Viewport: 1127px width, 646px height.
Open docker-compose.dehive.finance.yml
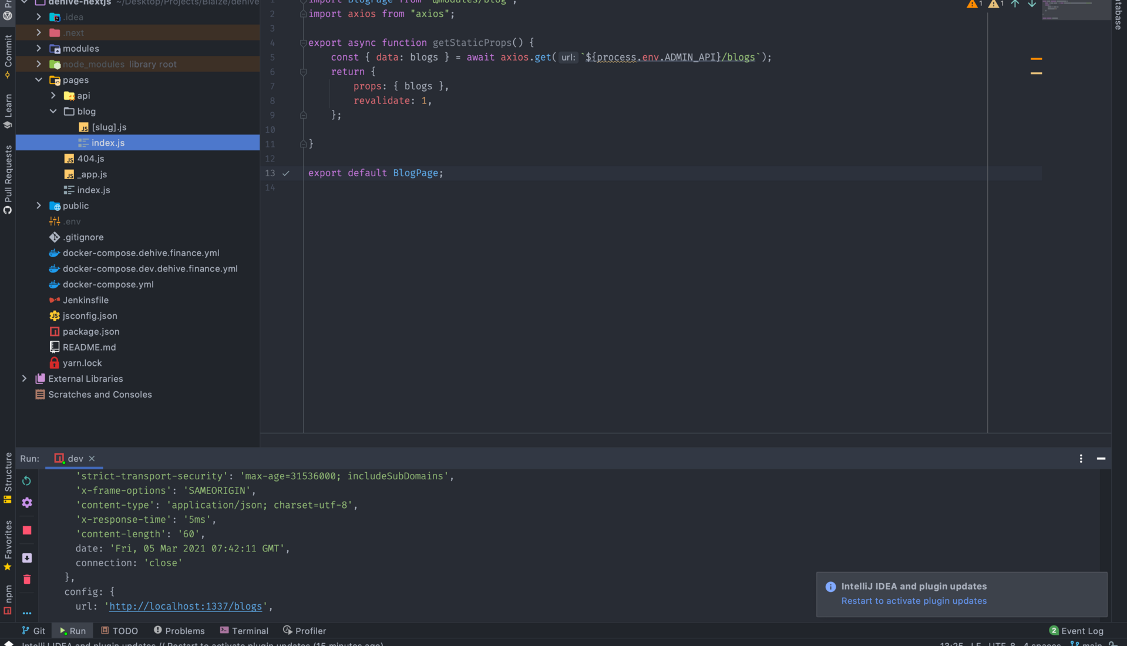[141, 253]
